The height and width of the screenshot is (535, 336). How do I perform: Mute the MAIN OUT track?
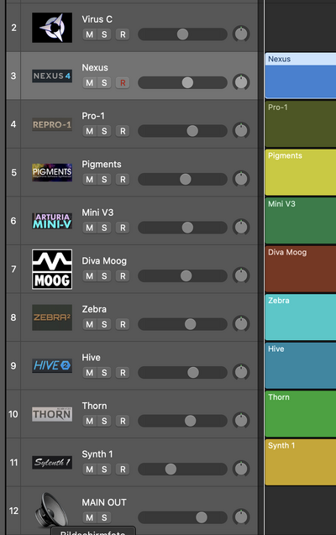[89, 518]
